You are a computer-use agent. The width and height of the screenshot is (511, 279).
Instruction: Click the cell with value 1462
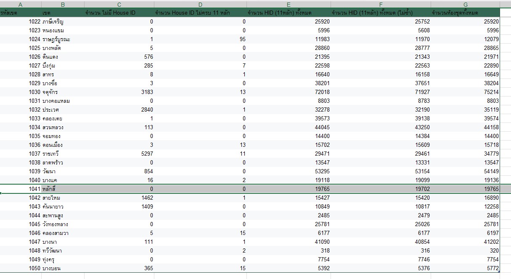point(119,198)
